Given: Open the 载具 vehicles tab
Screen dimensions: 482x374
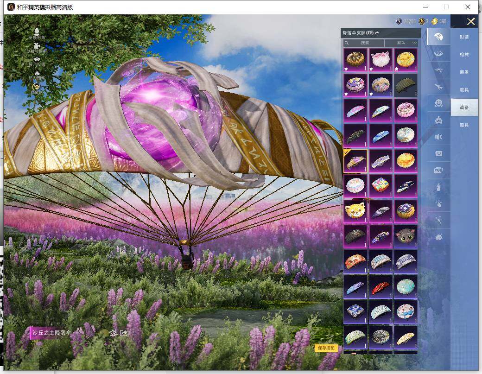Looking at the screenshot, I should 464,89.
